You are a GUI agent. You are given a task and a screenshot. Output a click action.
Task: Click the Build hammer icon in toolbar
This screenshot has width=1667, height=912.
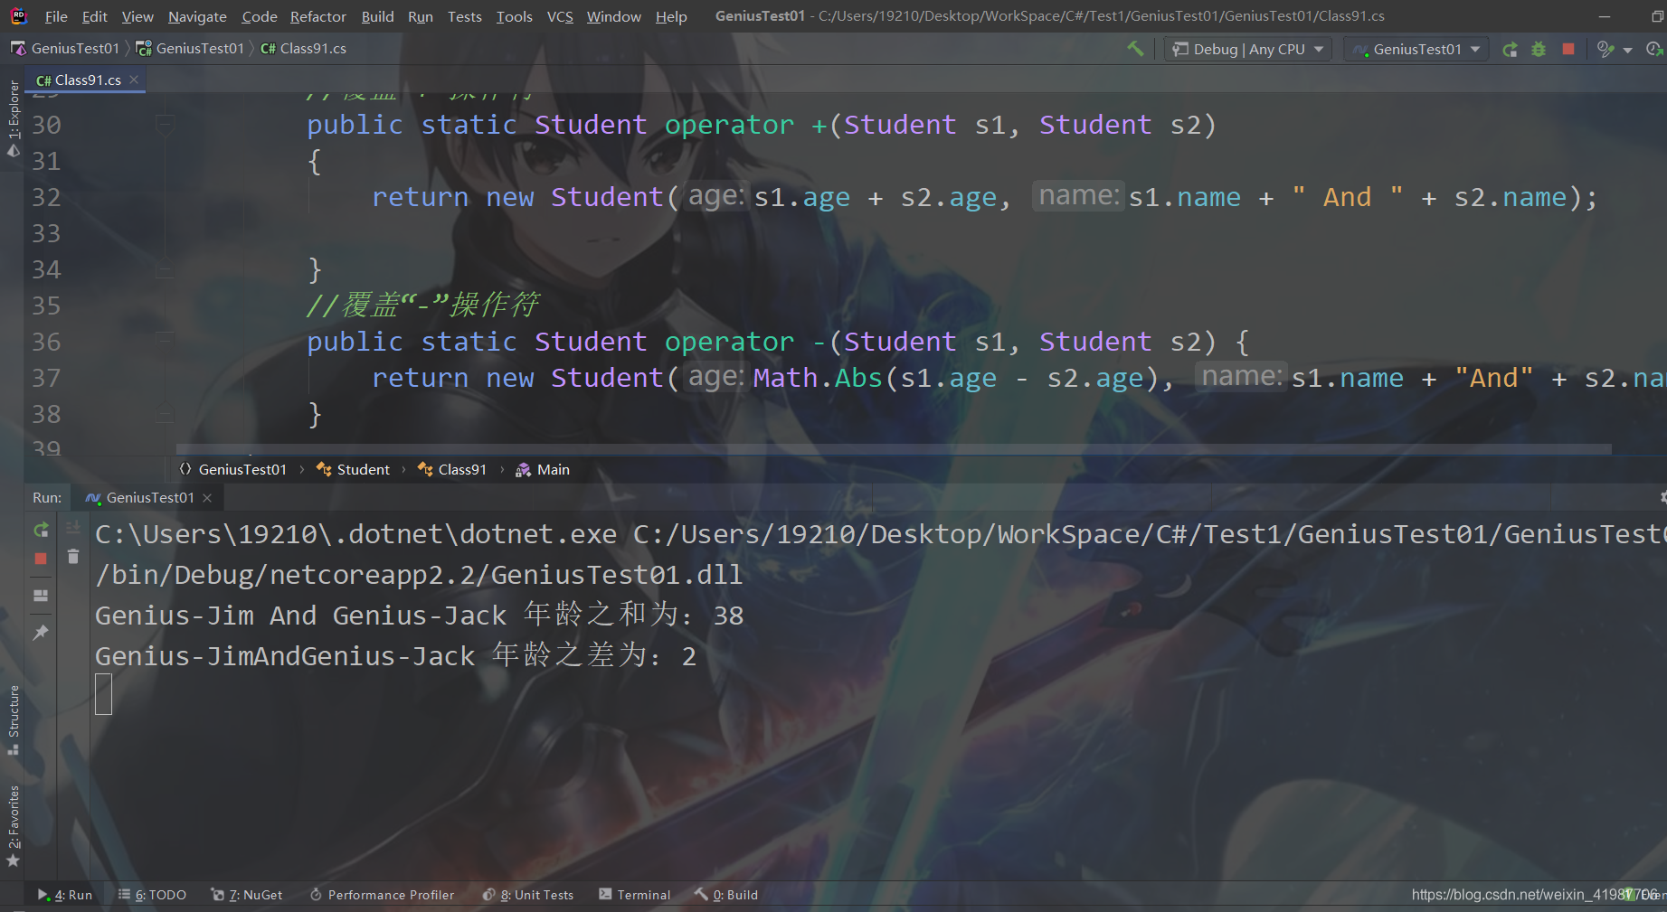tap(1135, 49)
